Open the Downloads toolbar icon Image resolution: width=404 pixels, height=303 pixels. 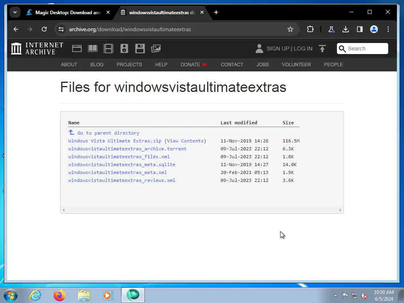click(346, 29)
